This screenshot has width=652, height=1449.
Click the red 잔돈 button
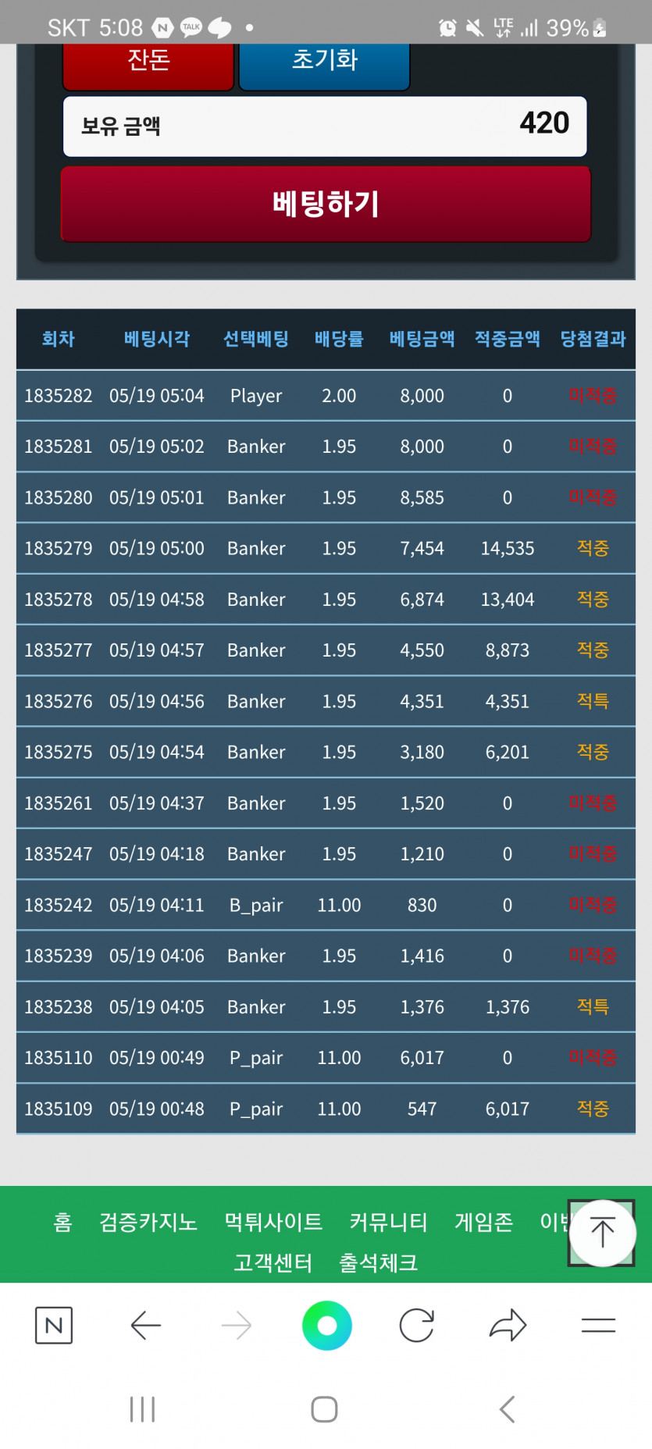148,65
